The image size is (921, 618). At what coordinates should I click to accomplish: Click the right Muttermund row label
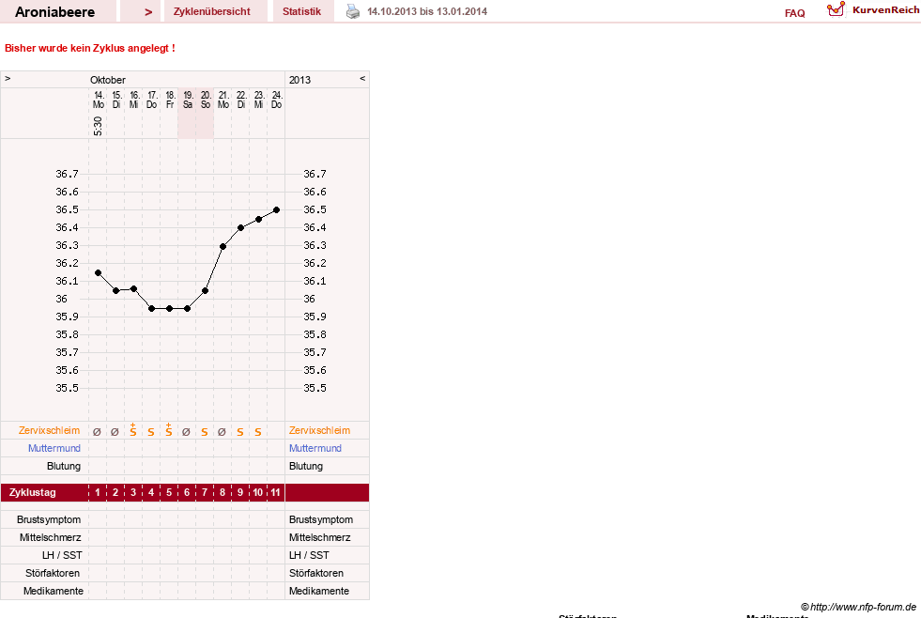[315, 448]
